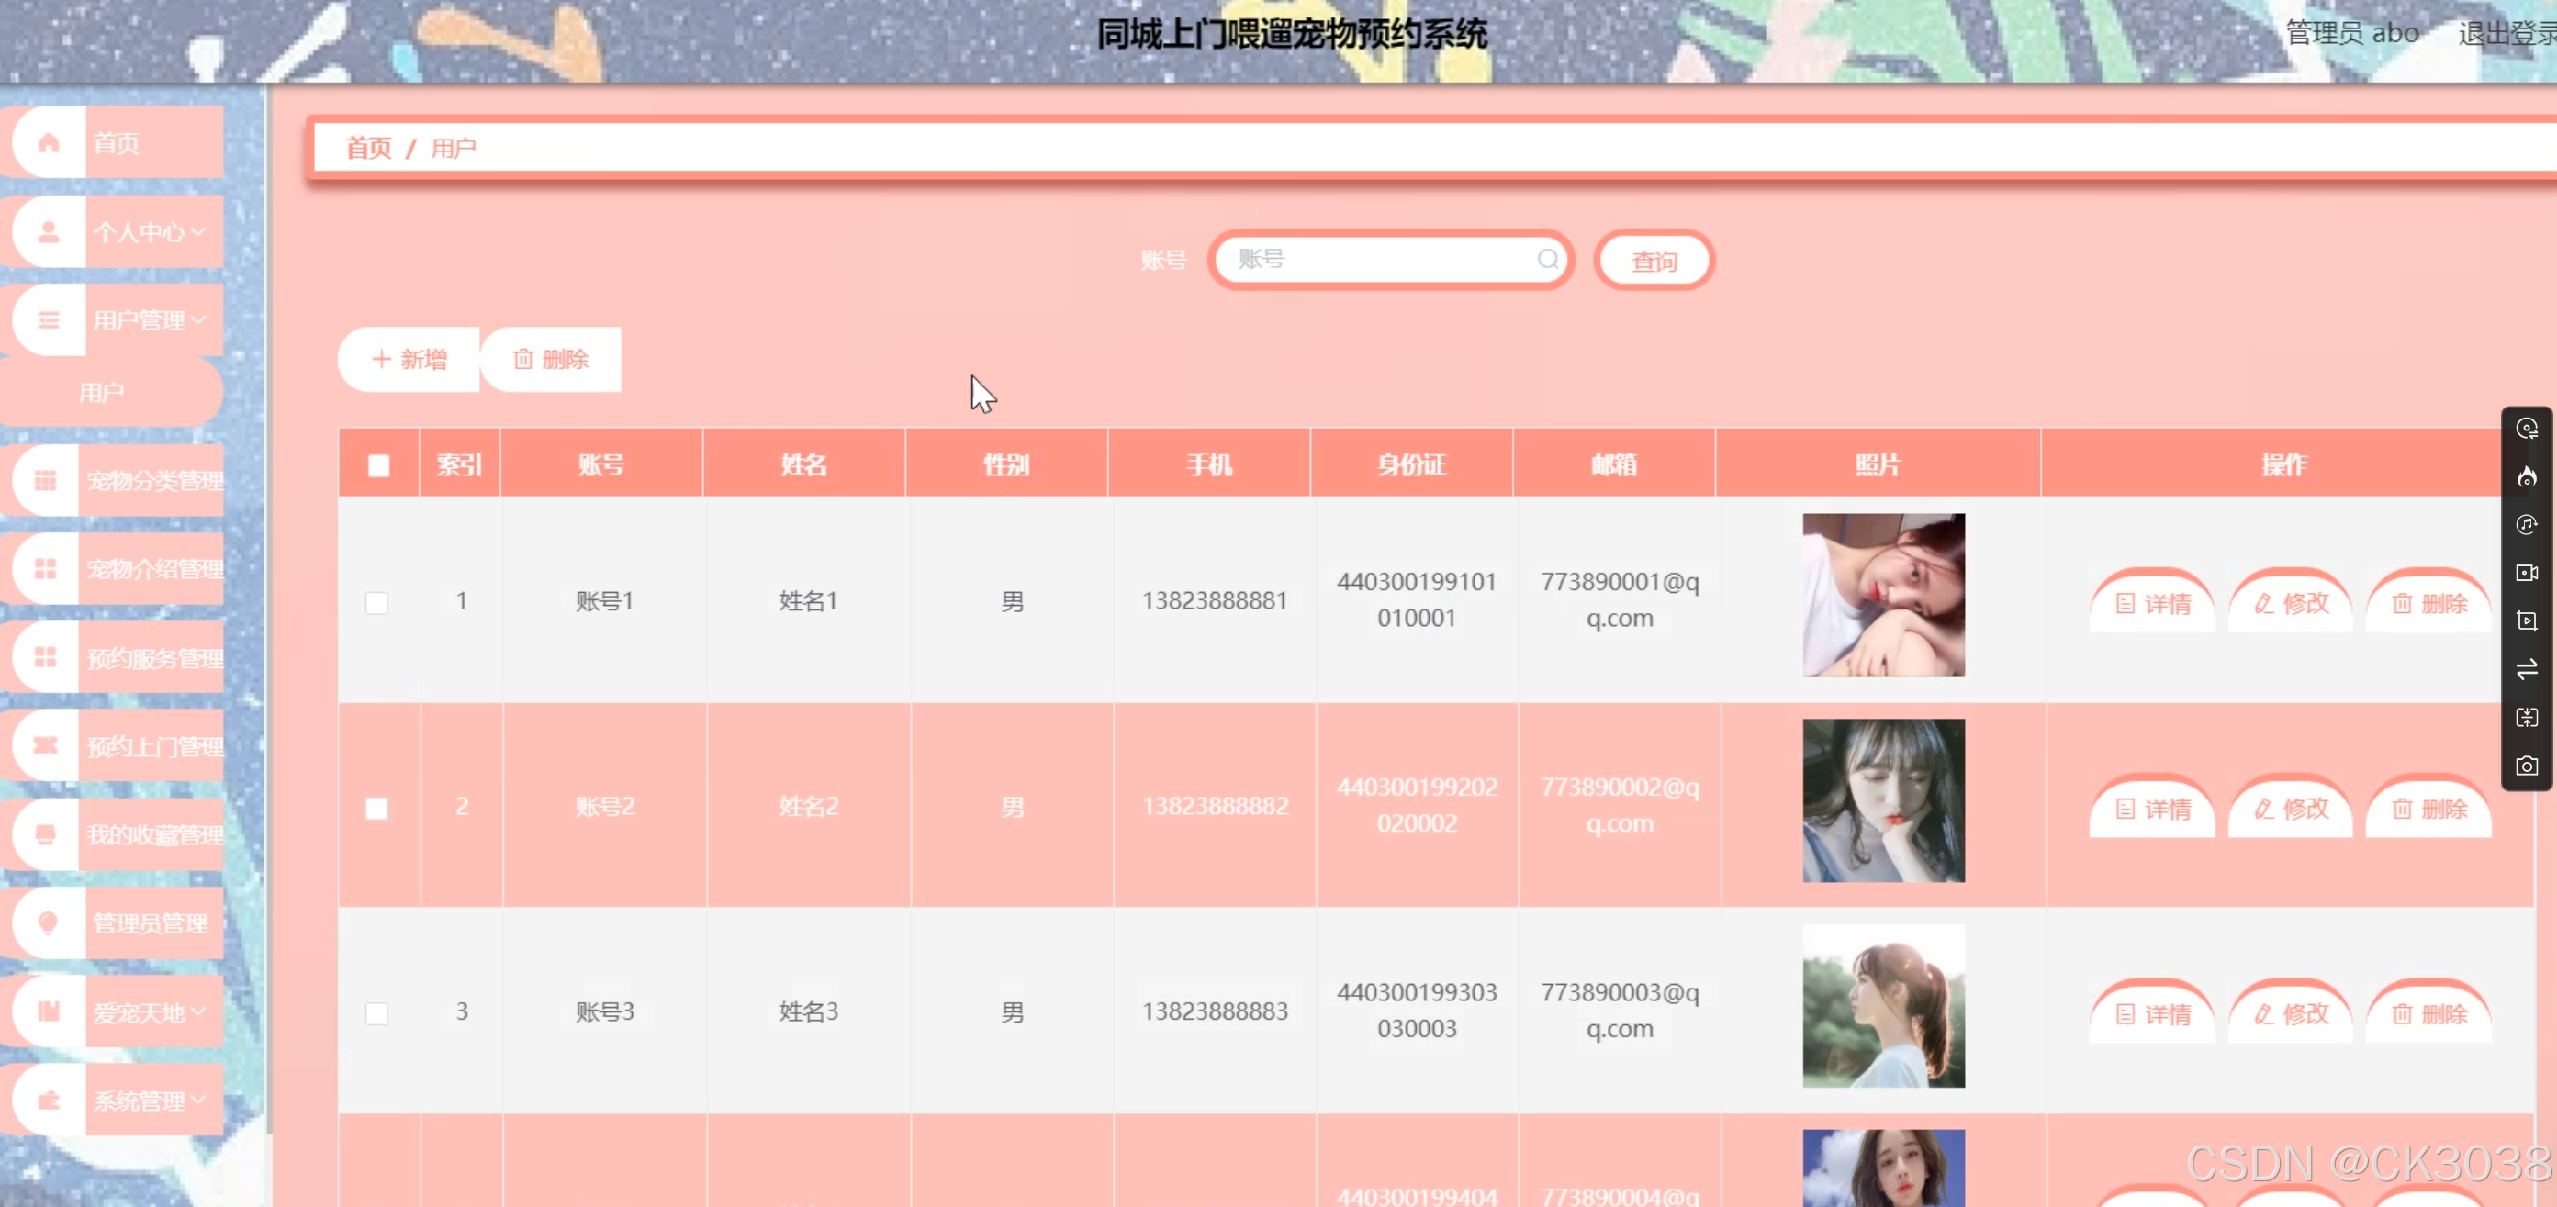Click the bulb icon for 管理员管理
2557x1207 pixels.
pyautogui.click(x=48, y=923)
